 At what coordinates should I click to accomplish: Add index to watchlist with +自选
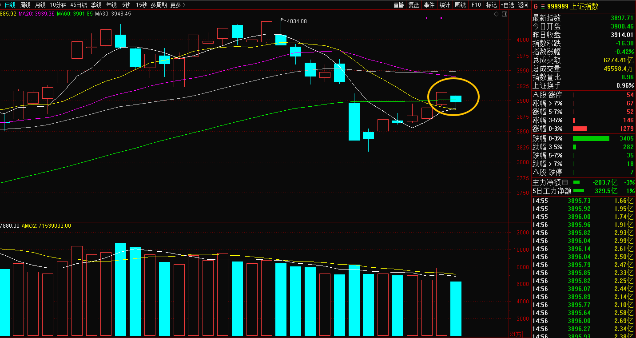tap(507, 5)
